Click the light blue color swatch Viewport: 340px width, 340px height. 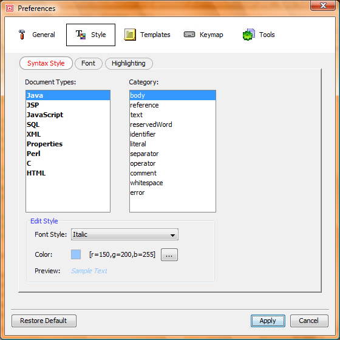tap(76, 254)
